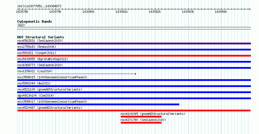Screen dimensions: 259x134
Task: Click the nsv6562831 (Sedlazeck2020) label
Action: click(x=40, y=41)
